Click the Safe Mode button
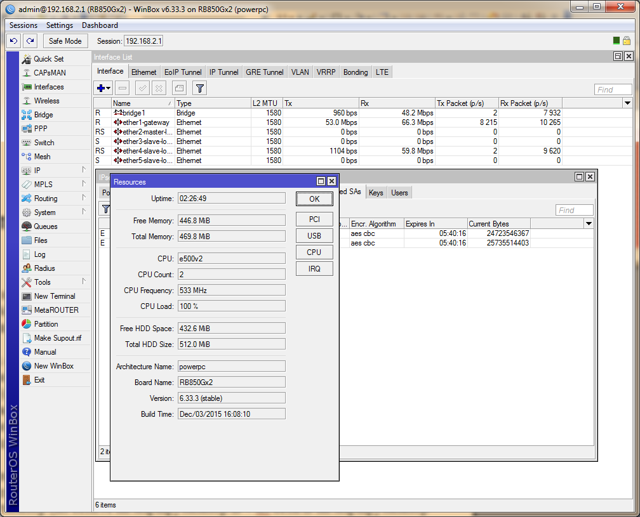This screenshot has width=640, height=517. point(65,41)
